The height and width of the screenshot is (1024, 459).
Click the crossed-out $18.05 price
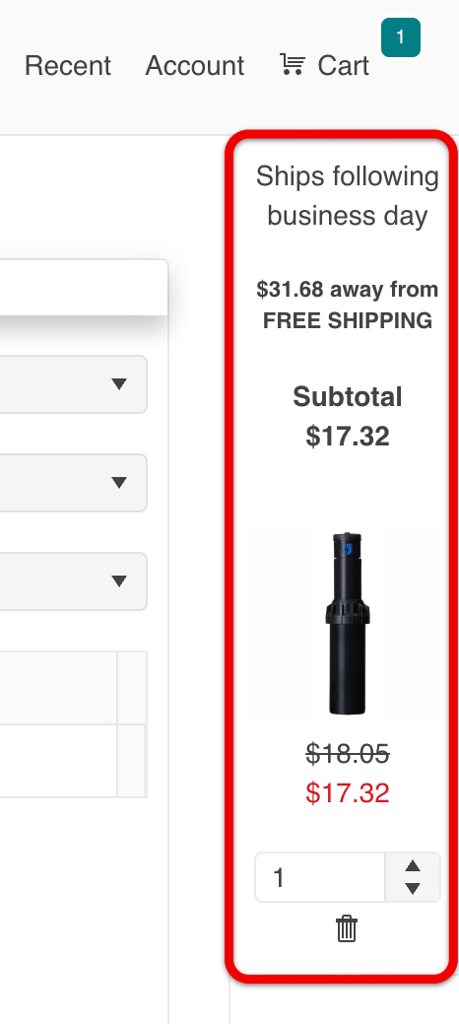(x=348, y=754)
